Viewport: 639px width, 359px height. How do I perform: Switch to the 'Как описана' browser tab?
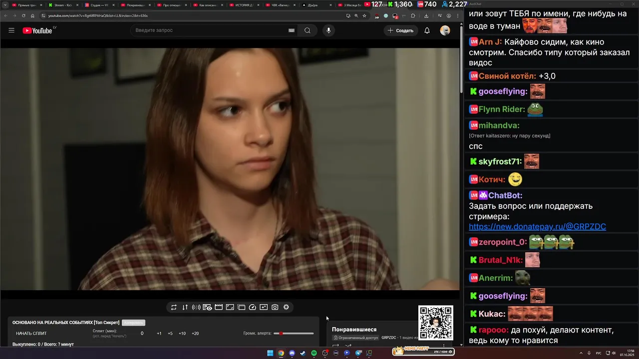tap(209, 5)
